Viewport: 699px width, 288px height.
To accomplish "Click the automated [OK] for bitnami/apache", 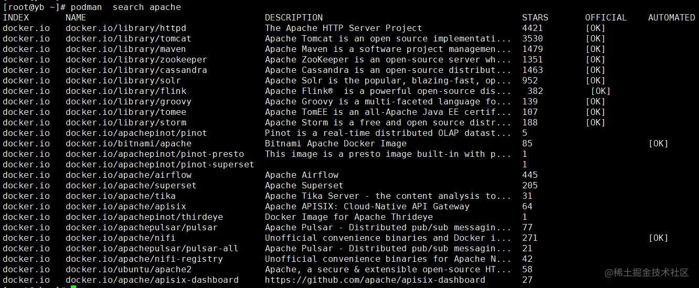I will [x=658, y=144].
